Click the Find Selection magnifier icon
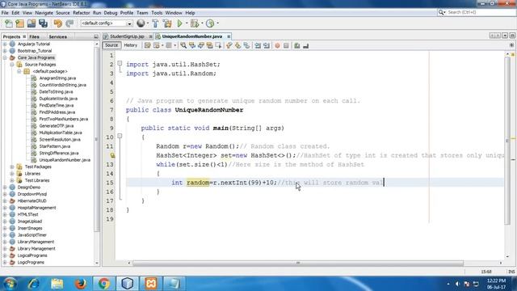Screen dimensions: 517x291 coord(183,45)
